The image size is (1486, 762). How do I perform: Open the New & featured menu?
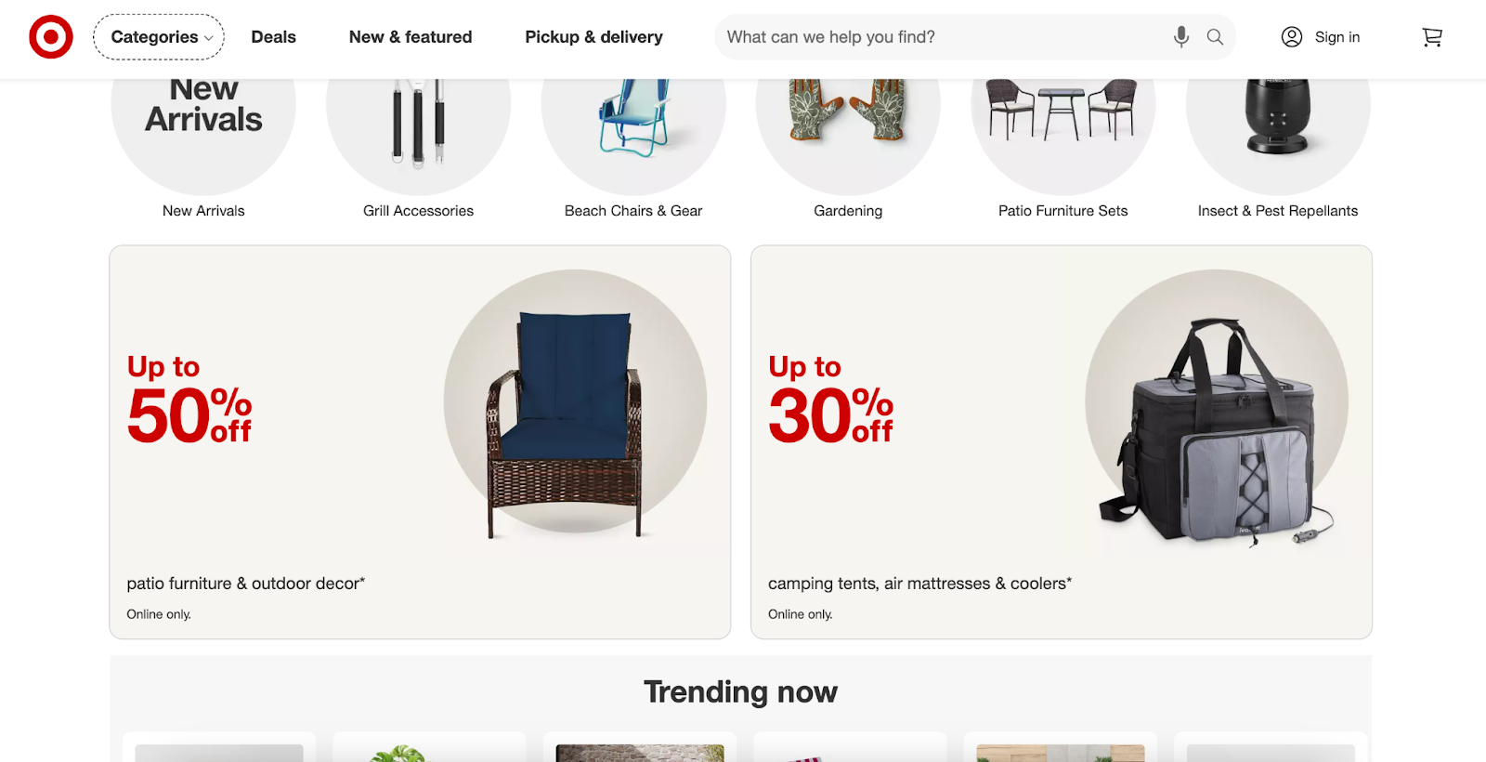coord(411,37)
